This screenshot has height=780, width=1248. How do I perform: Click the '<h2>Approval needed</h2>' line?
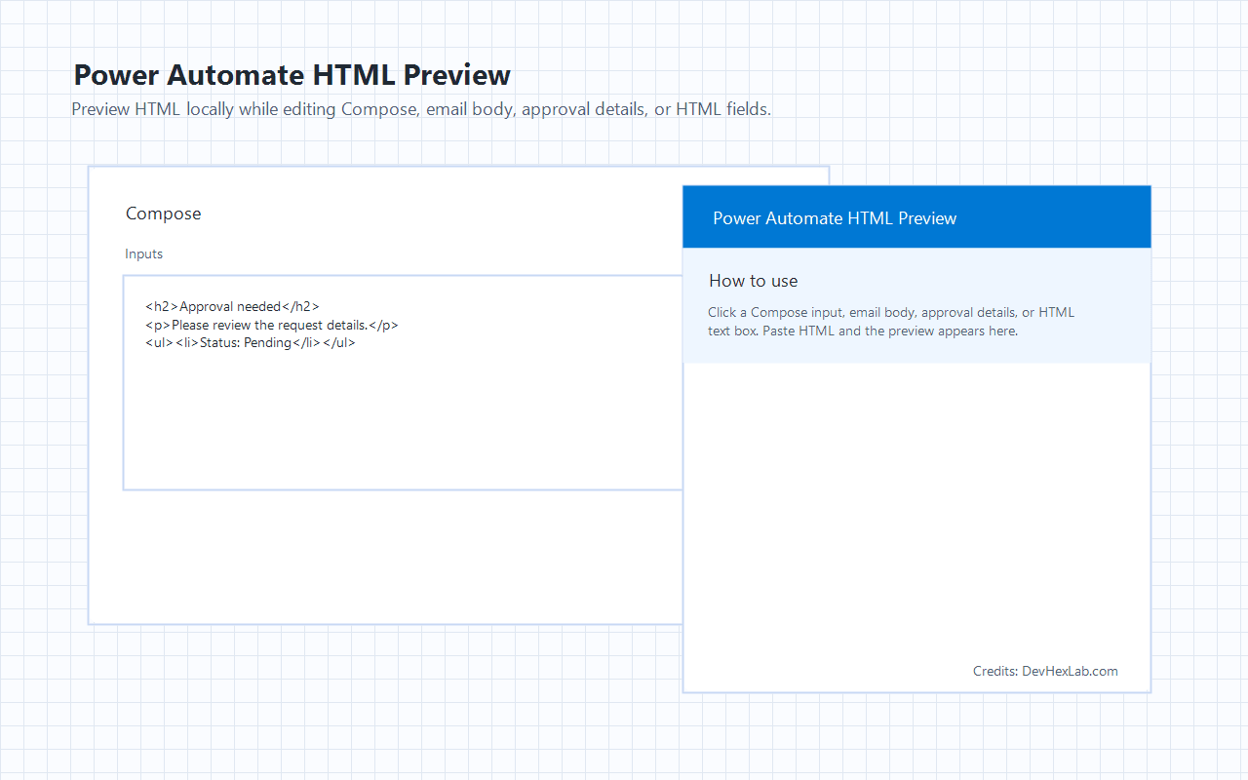point(232,307)
